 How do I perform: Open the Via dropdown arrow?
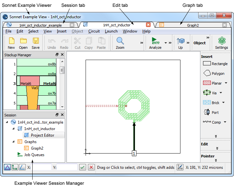(x=221, y=93)
